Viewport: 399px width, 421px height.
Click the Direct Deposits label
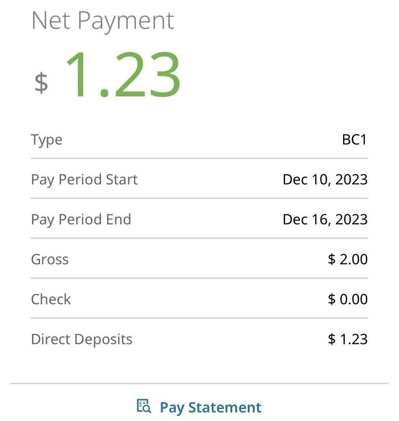[82, 339]
